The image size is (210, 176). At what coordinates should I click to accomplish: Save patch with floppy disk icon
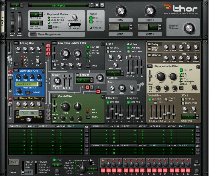pos(102,5)
